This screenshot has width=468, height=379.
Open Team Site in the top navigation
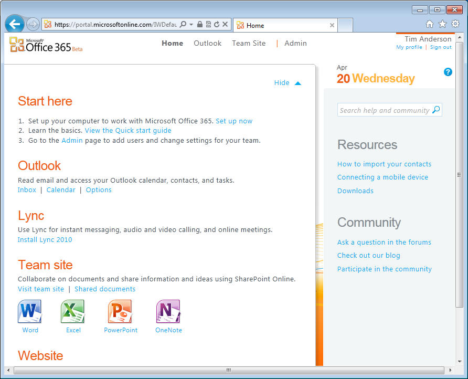[x=249, y=43]
